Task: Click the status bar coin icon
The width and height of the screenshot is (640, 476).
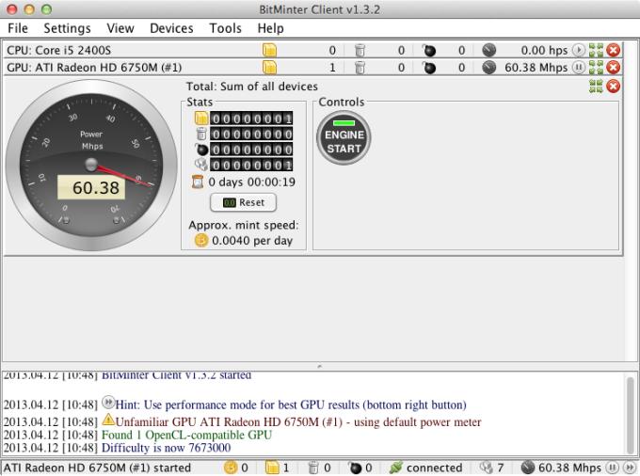Action: tap(231, 468)
